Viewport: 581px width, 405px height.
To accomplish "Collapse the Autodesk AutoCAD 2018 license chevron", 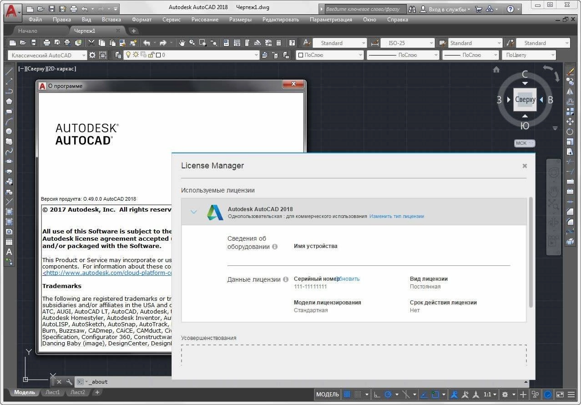I will (194, 212).
